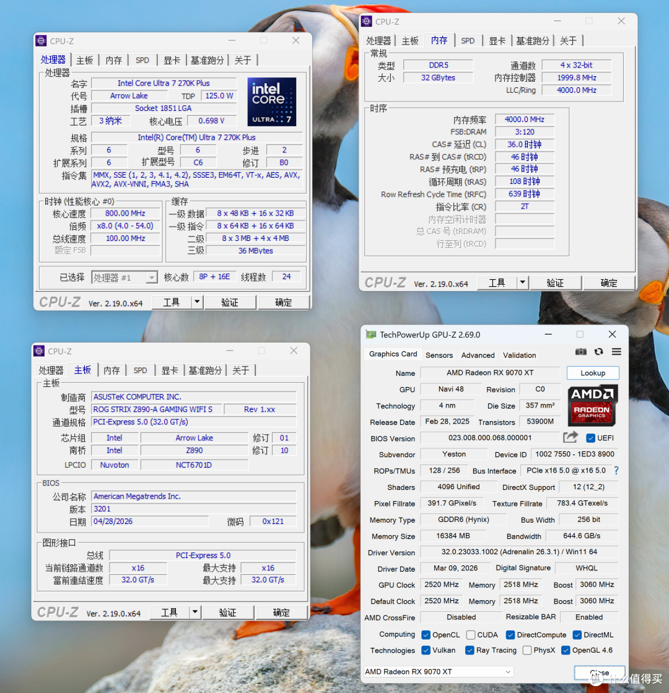Click 验证 button in memory window

[555, 283]
